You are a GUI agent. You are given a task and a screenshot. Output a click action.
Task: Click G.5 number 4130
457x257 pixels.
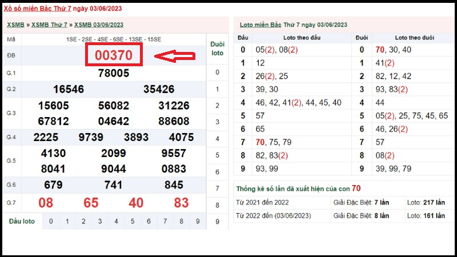click(53, 153)
